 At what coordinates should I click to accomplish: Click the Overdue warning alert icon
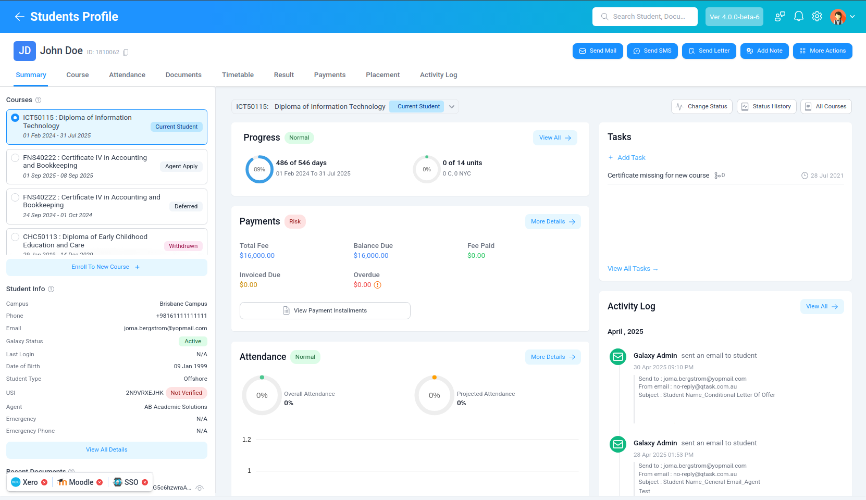(378, 285)
